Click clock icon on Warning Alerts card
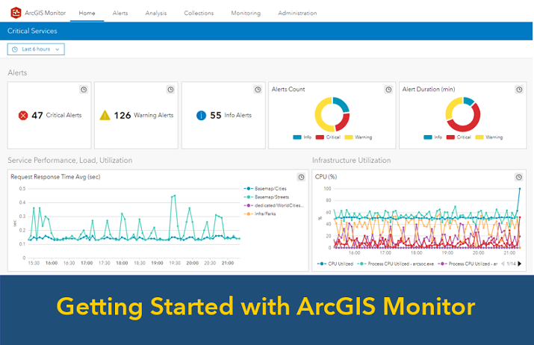534x345 pixels. [x=170, y=90]
